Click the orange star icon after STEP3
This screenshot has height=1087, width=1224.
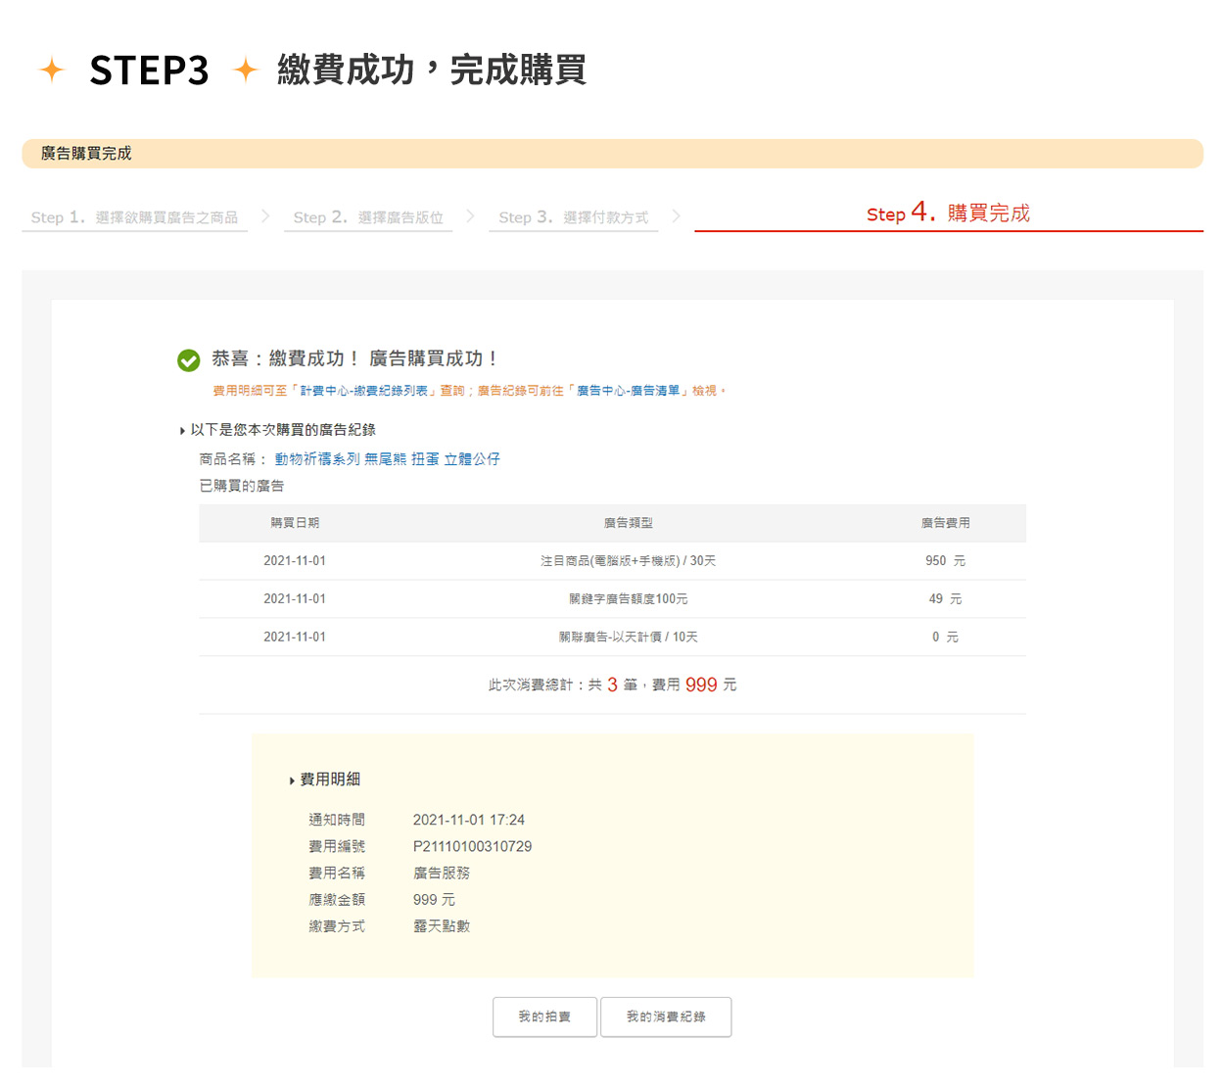[246, 70]
